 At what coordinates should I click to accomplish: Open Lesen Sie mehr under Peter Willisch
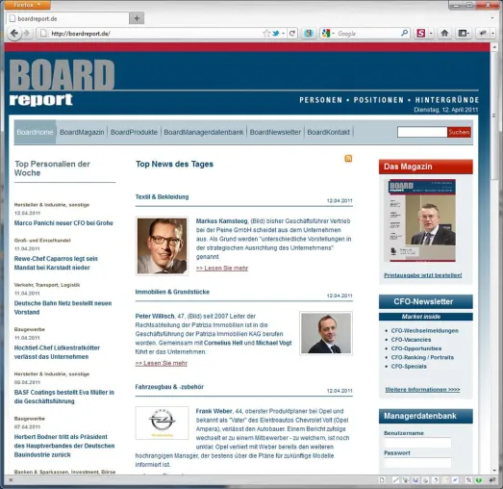coord(162,363)
